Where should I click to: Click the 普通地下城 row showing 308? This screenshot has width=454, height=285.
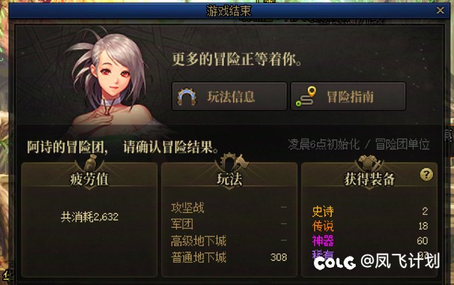pos(229,257)
